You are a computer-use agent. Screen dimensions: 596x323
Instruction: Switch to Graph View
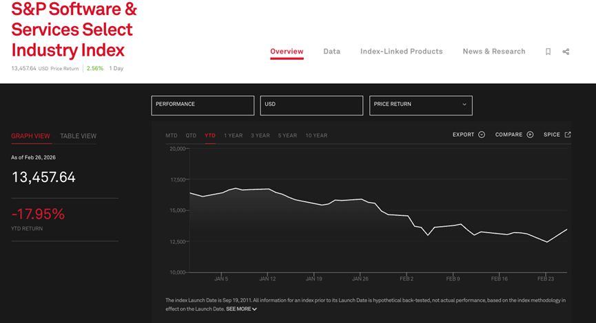coord(30,136)
